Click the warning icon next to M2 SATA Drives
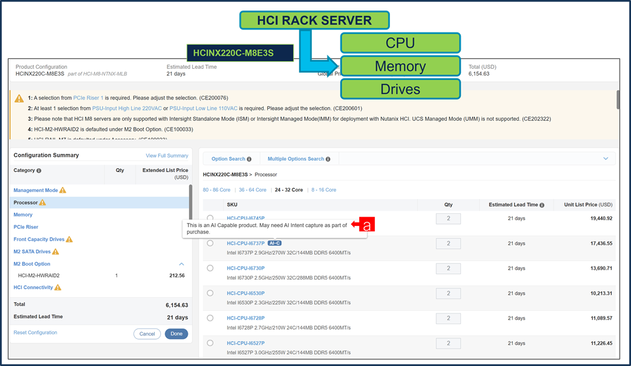The width and height of the screenshot is (631, 366). pyautogui.click(x=56, y=252)
